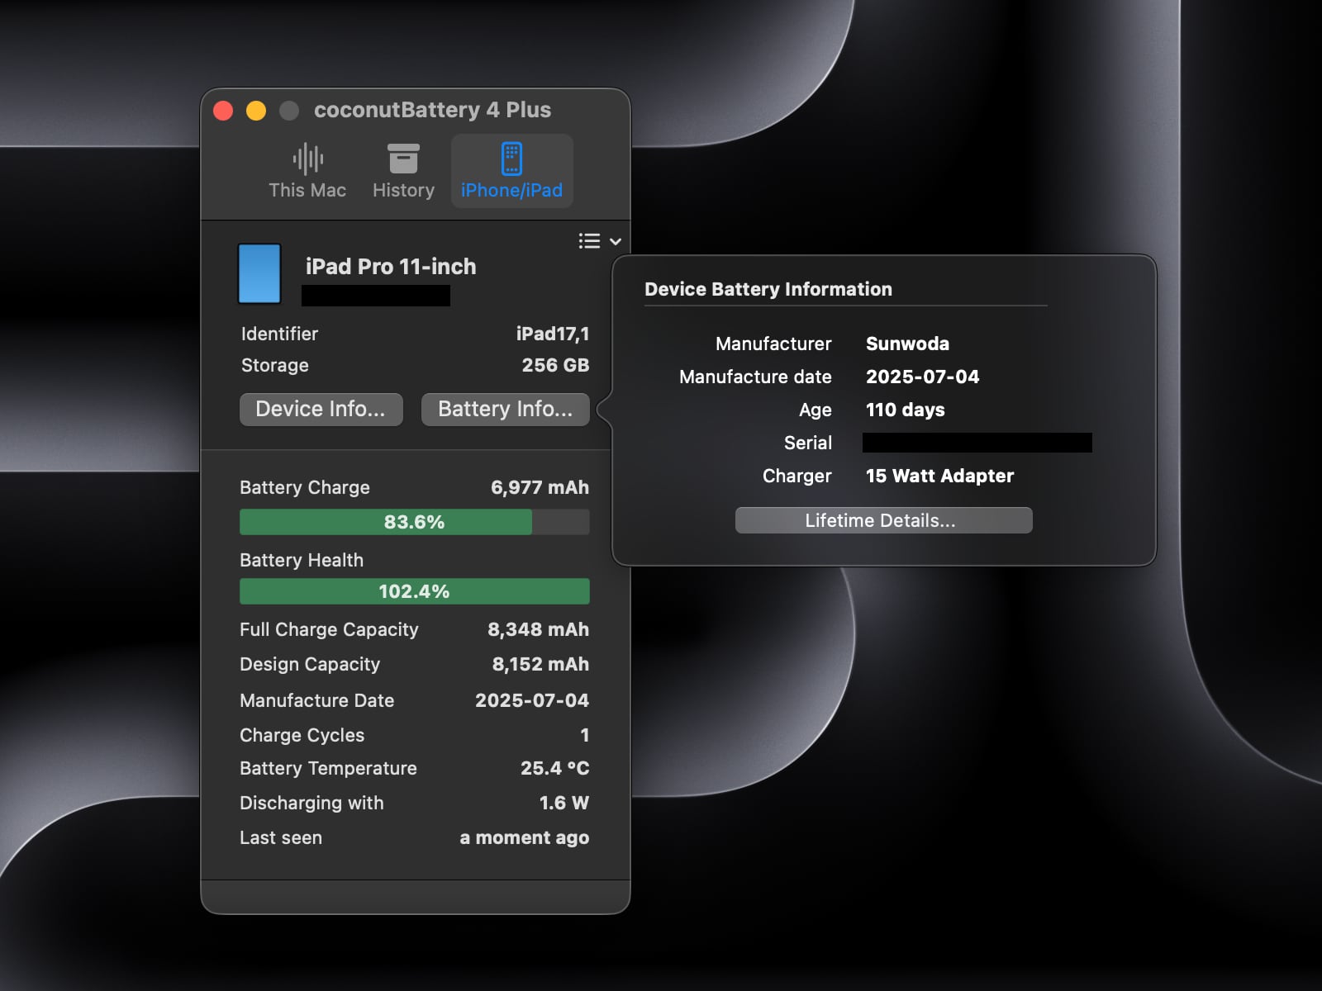1322x991 pixels.
Task: Expand the chevron beside the list icon
Action: click(x=616, y=241)
